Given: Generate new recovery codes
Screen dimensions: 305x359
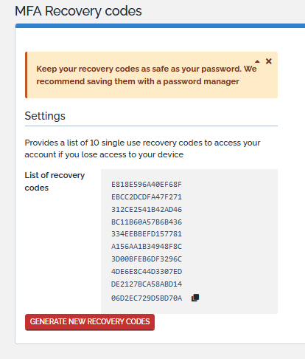Looking at the screenshot, I should (x=90, y=322).
